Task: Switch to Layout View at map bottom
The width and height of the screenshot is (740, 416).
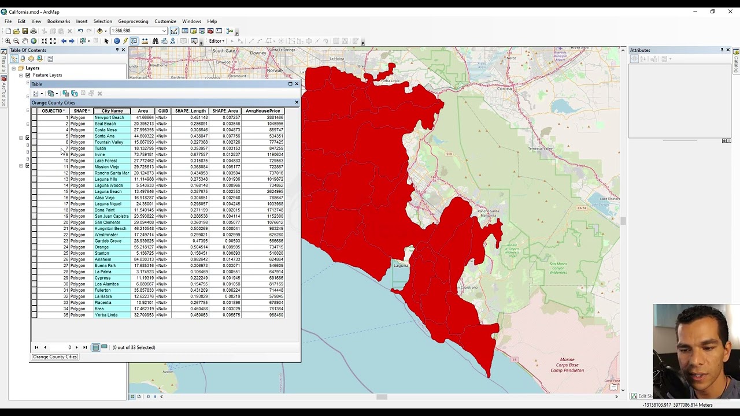Action: click(139, 396)
